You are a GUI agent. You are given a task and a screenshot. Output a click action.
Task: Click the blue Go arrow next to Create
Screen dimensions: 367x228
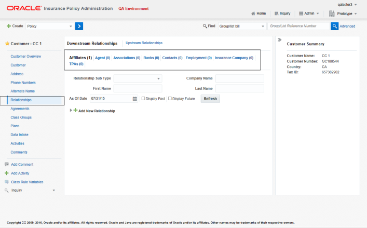point(79,26)
